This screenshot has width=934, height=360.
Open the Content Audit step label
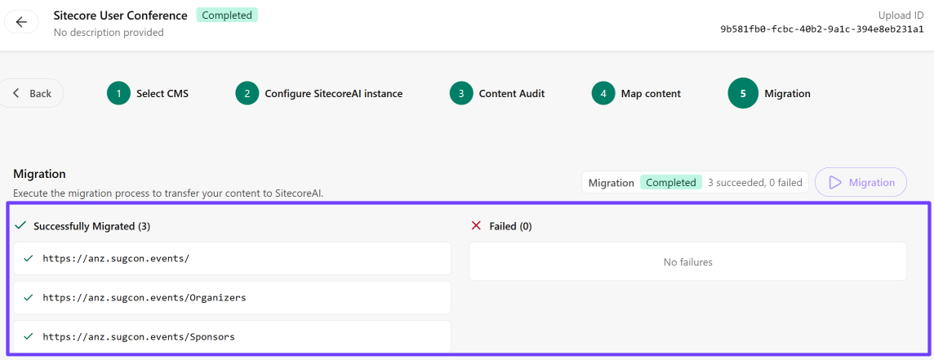point(512,94)
